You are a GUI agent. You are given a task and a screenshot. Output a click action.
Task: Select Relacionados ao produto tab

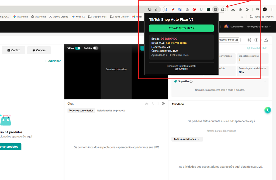click(x=111, y=110)
